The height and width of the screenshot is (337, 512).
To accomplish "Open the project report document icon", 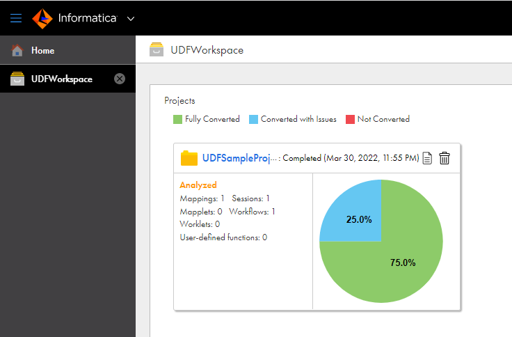I will (x=427, y=158).
